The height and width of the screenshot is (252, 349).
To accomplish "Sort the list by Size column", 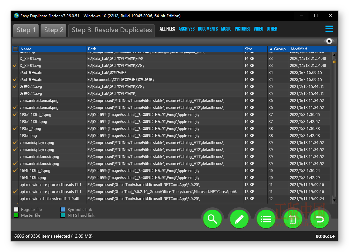I will tap(255, 49).
